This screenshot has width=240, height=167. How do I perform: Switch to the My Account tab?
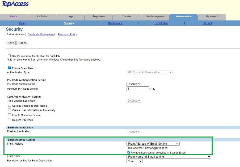tap(212, 17)
